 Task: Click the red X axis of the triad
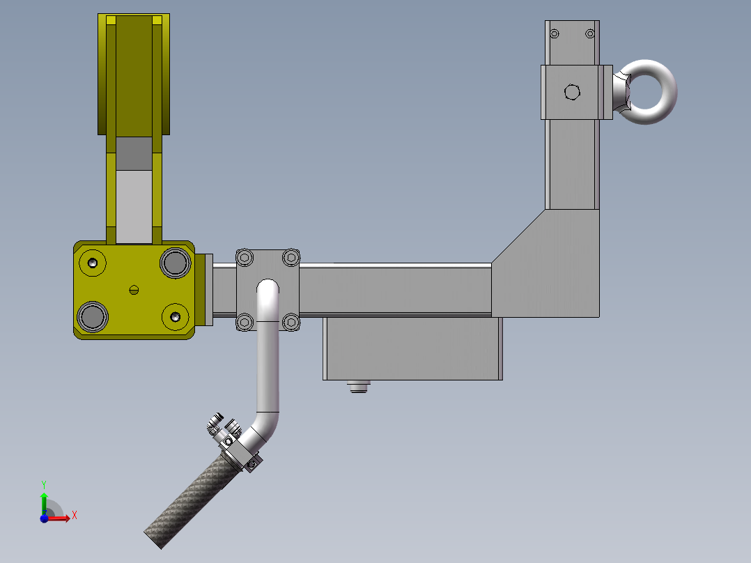click(59, 518)
